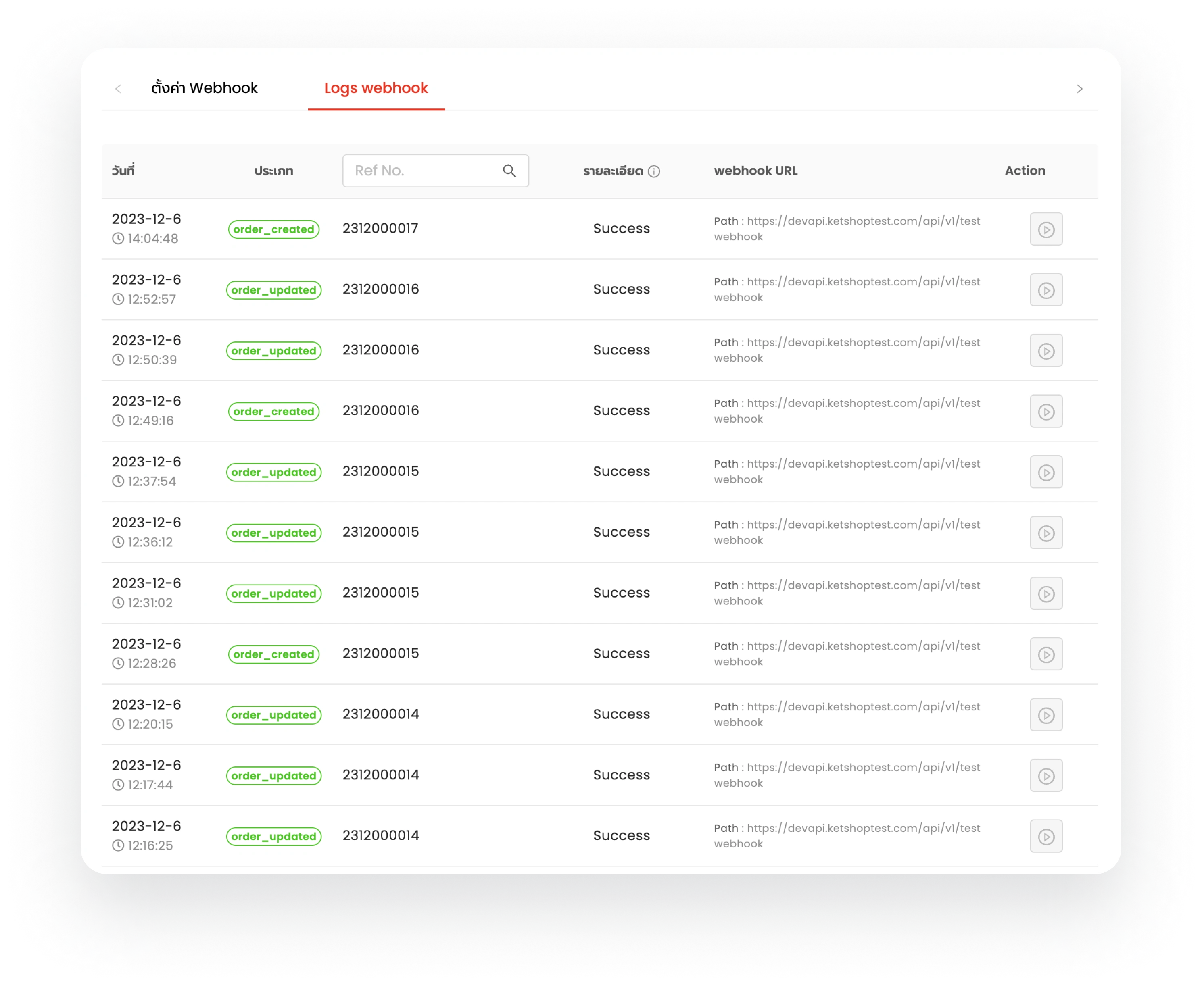The image size is (1202, 987).
Task: Click the 12:50:39 timestamp
Action: click(144, 360)
